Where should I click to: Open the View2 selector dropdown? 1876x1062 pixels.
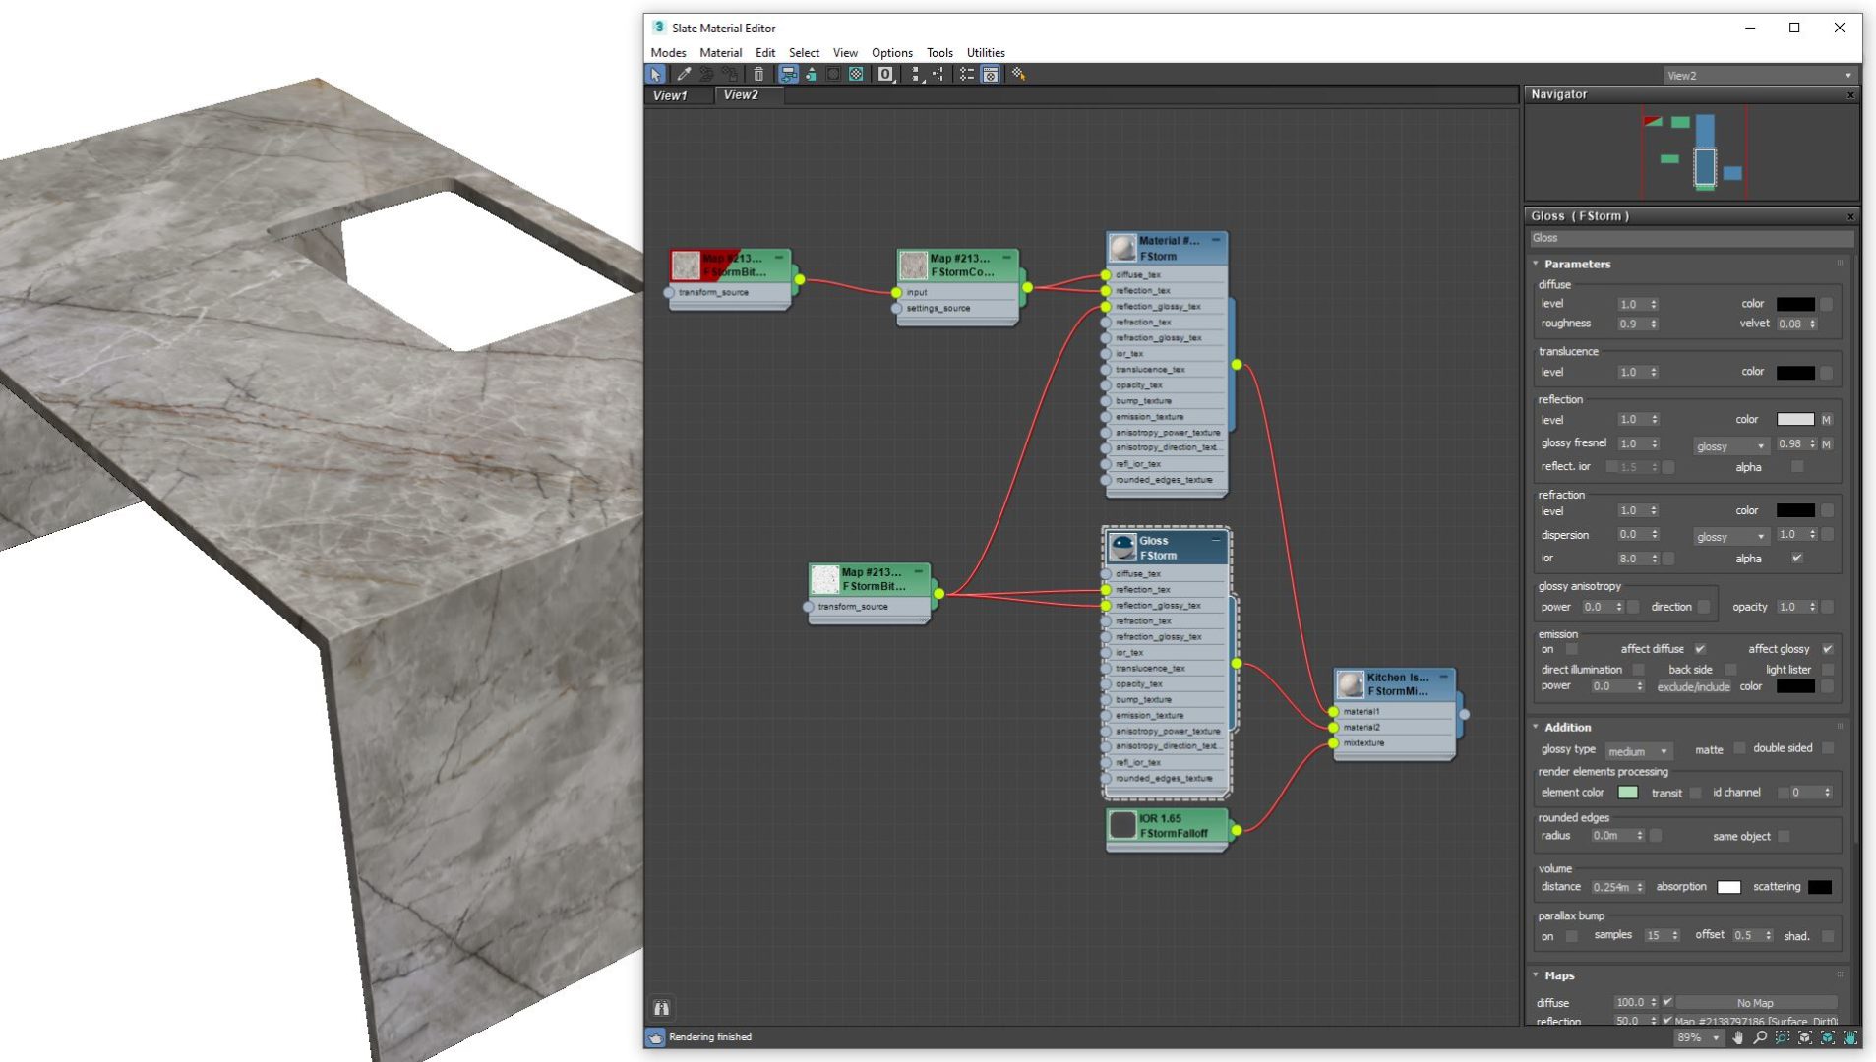1846,75
